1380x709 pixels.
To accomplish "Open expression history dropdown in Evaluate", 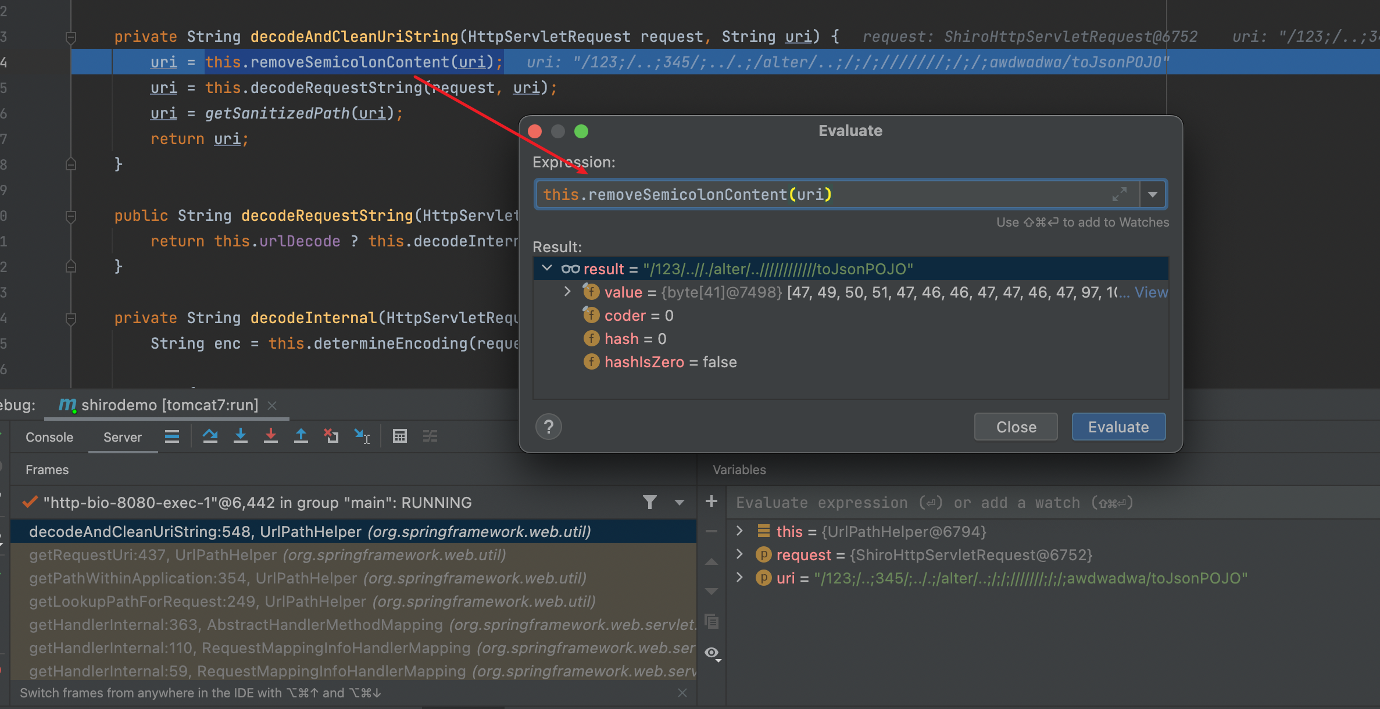I will pos(1153,194).
